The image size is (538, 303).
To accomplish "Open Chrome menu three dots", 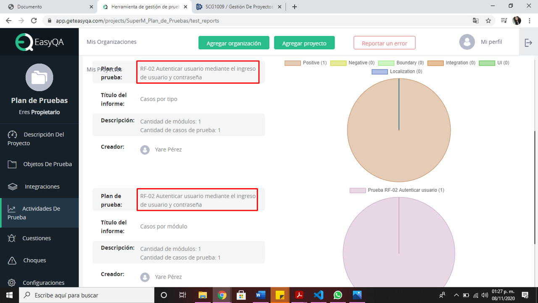I will (x=530, y=21).
